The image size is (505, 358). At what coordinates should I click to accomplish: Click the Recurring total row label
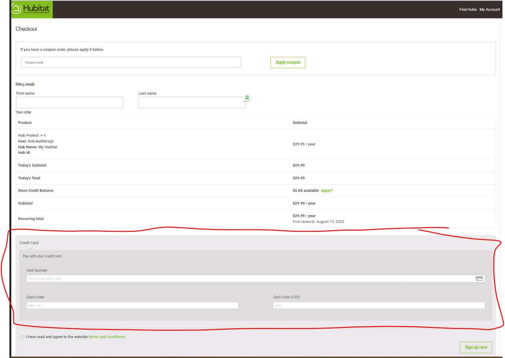pos(31,219)
